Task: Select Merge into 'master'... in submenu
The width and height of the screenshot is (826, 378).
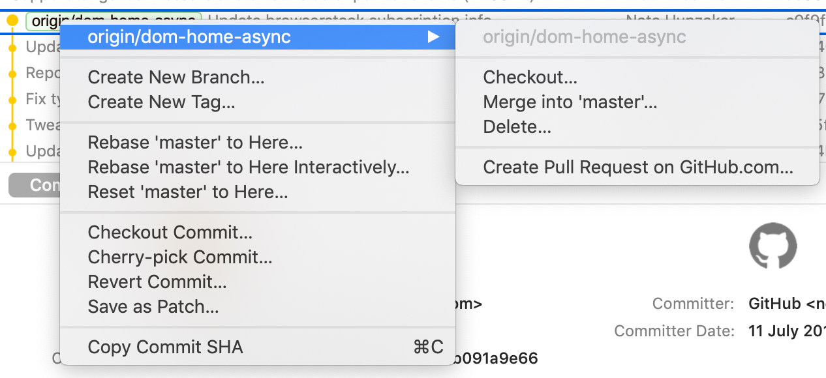Action: (637, 102)
